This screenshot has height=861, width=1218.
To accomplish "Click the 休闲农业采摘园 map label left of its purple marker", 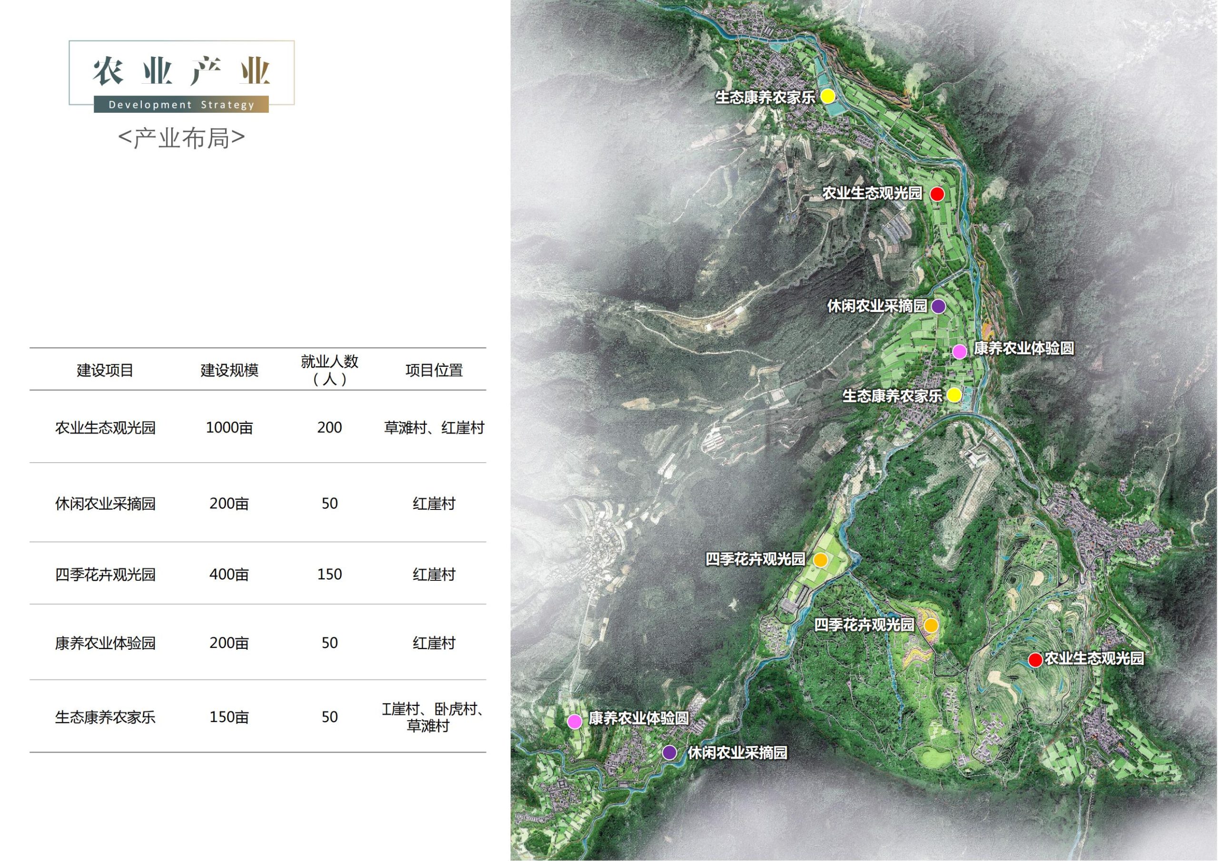I will [x=877, y=305].
